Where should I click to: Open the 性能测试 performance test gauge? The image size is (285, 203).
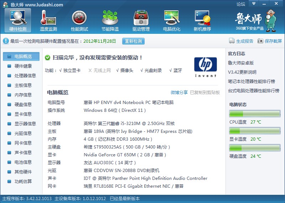(x=79, y=21)
